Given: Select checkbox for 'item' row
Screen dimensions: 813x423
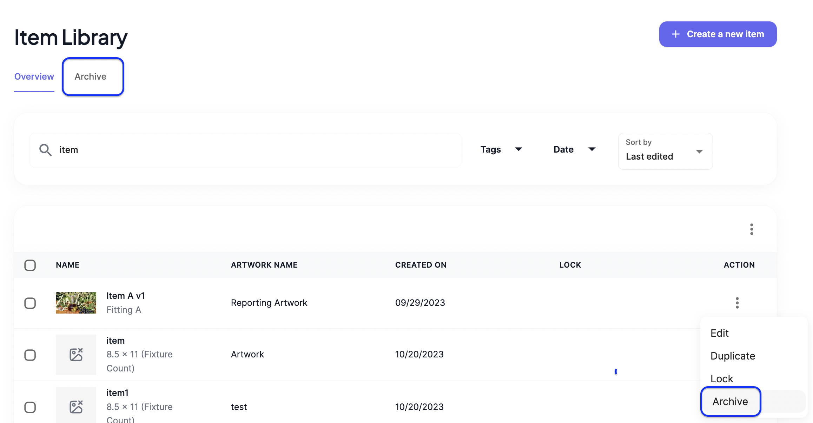Looking at the screenshot, I should [x=30, y=355].
